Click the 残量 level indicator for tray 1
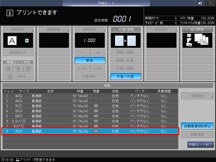 pos(96,96)
